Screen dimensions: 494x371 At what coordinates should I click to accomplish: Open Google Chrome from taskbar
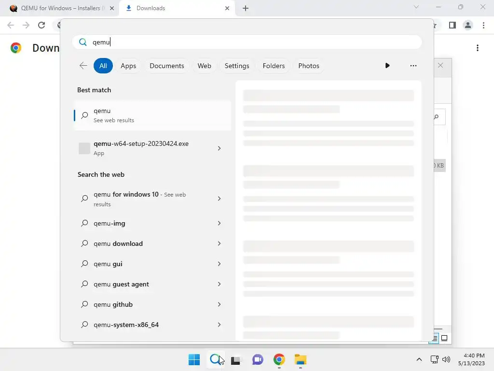coord(279,359)
